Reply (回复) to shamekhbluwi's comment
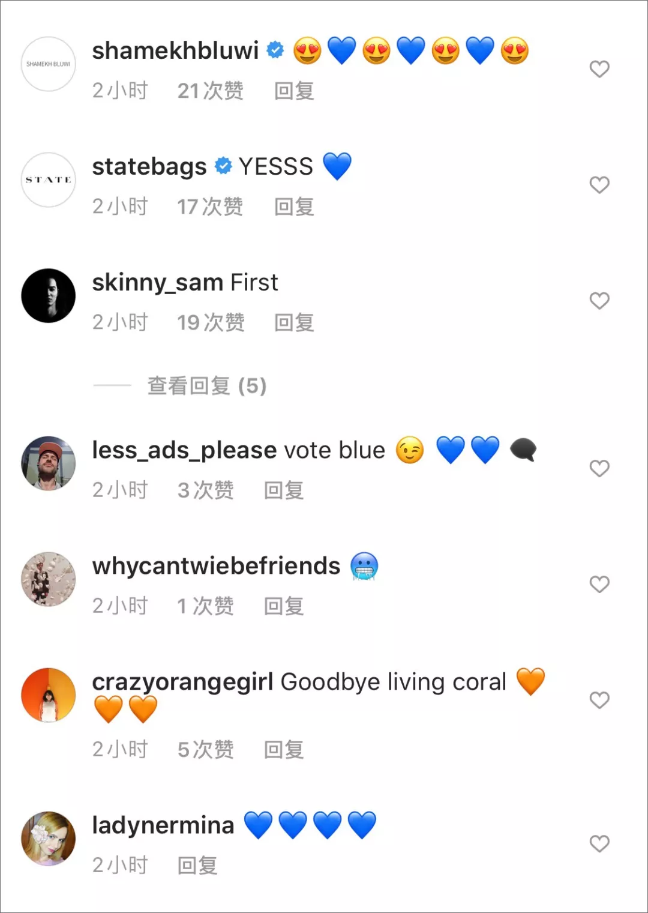 click(x=294, y=91)
